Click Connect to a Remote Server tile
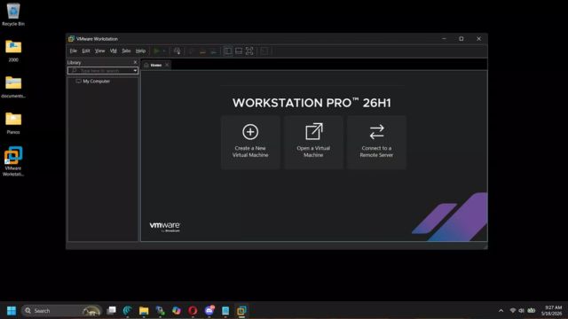This screenshot has width=568, height=319. pyautogui.click(x=376, y=142)
